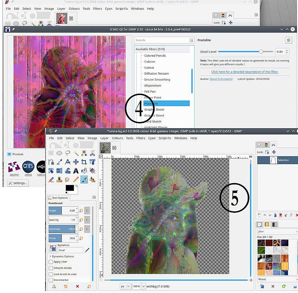The height and width of the screenshot is (293, 298).
Task: Click the Settings... button in G'MIC
Action: 18,183
